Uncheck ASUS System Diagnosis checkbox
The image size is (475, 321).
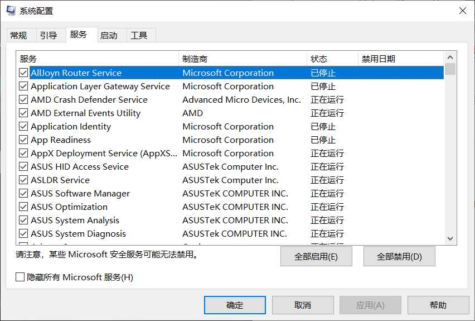pyautogui.click(x=23, y=233)
